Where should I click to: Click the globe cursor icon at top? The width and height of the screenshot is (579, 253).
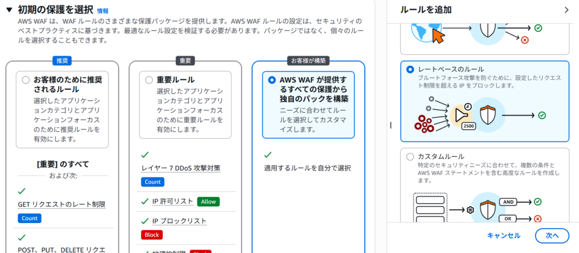429,32
